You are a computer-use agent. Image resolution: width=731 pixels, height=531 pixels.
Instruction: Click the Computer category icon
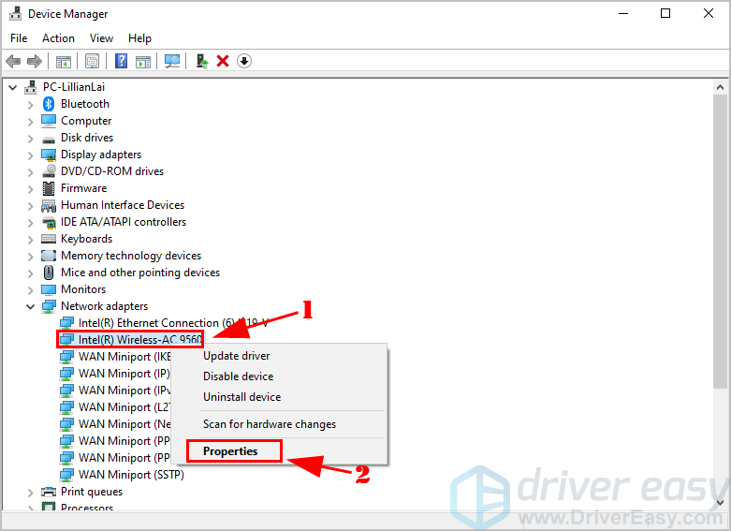pos(49,121)
